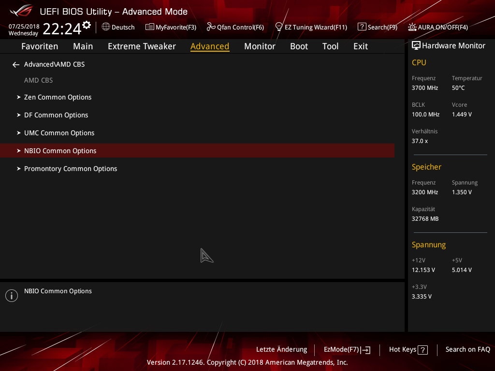This screenshot has width=495, height=371.
Task: Click the BCLK value 100.0 MHz
Action: coord(425,114)
